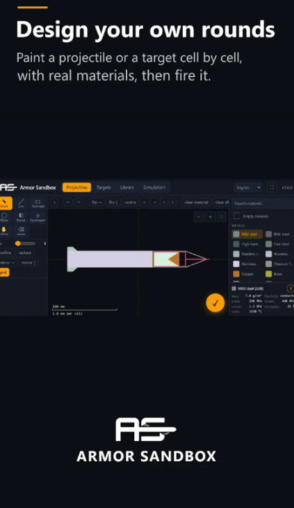Click the centre button

[x=130, y=203]
